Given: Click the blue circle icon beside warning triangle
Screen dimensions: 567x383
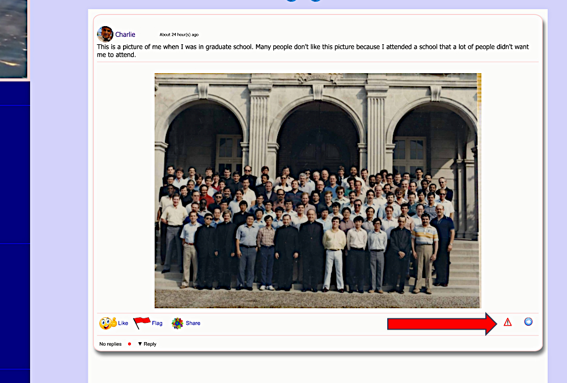Looking at the screenshot, I should point(528,322).
